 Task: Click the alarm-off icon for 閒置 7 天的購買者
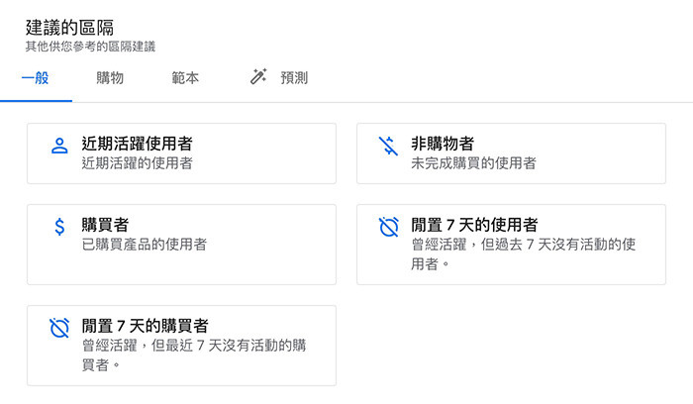point(59,328)
